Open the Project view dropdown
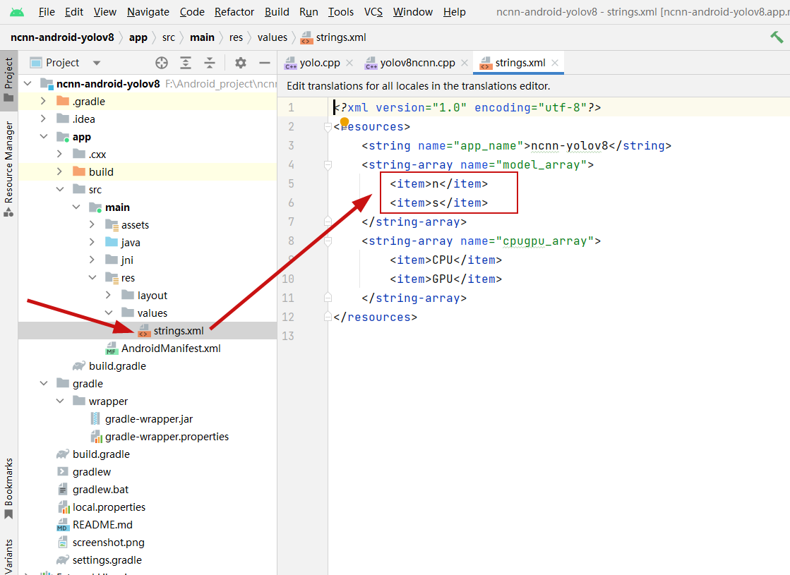This screenshot has height=575, width=790. point(97,63)
